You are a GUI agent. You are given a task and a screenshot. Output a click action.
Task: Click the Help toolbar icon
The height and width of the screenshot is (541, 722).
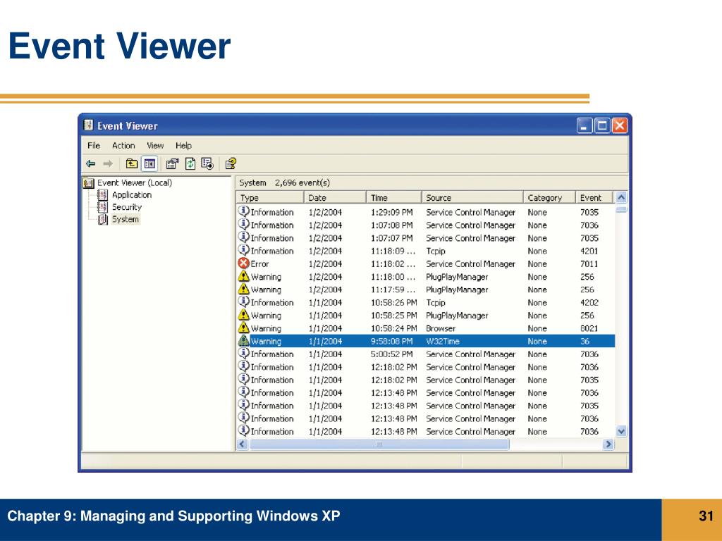pyautogui.click(x=231, y=163)
